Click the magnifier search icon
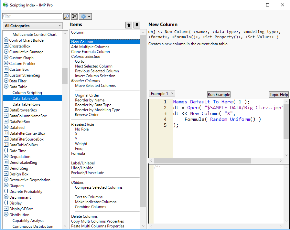The image size is (290, 230). pyautogui.click(x=67, y=16)
